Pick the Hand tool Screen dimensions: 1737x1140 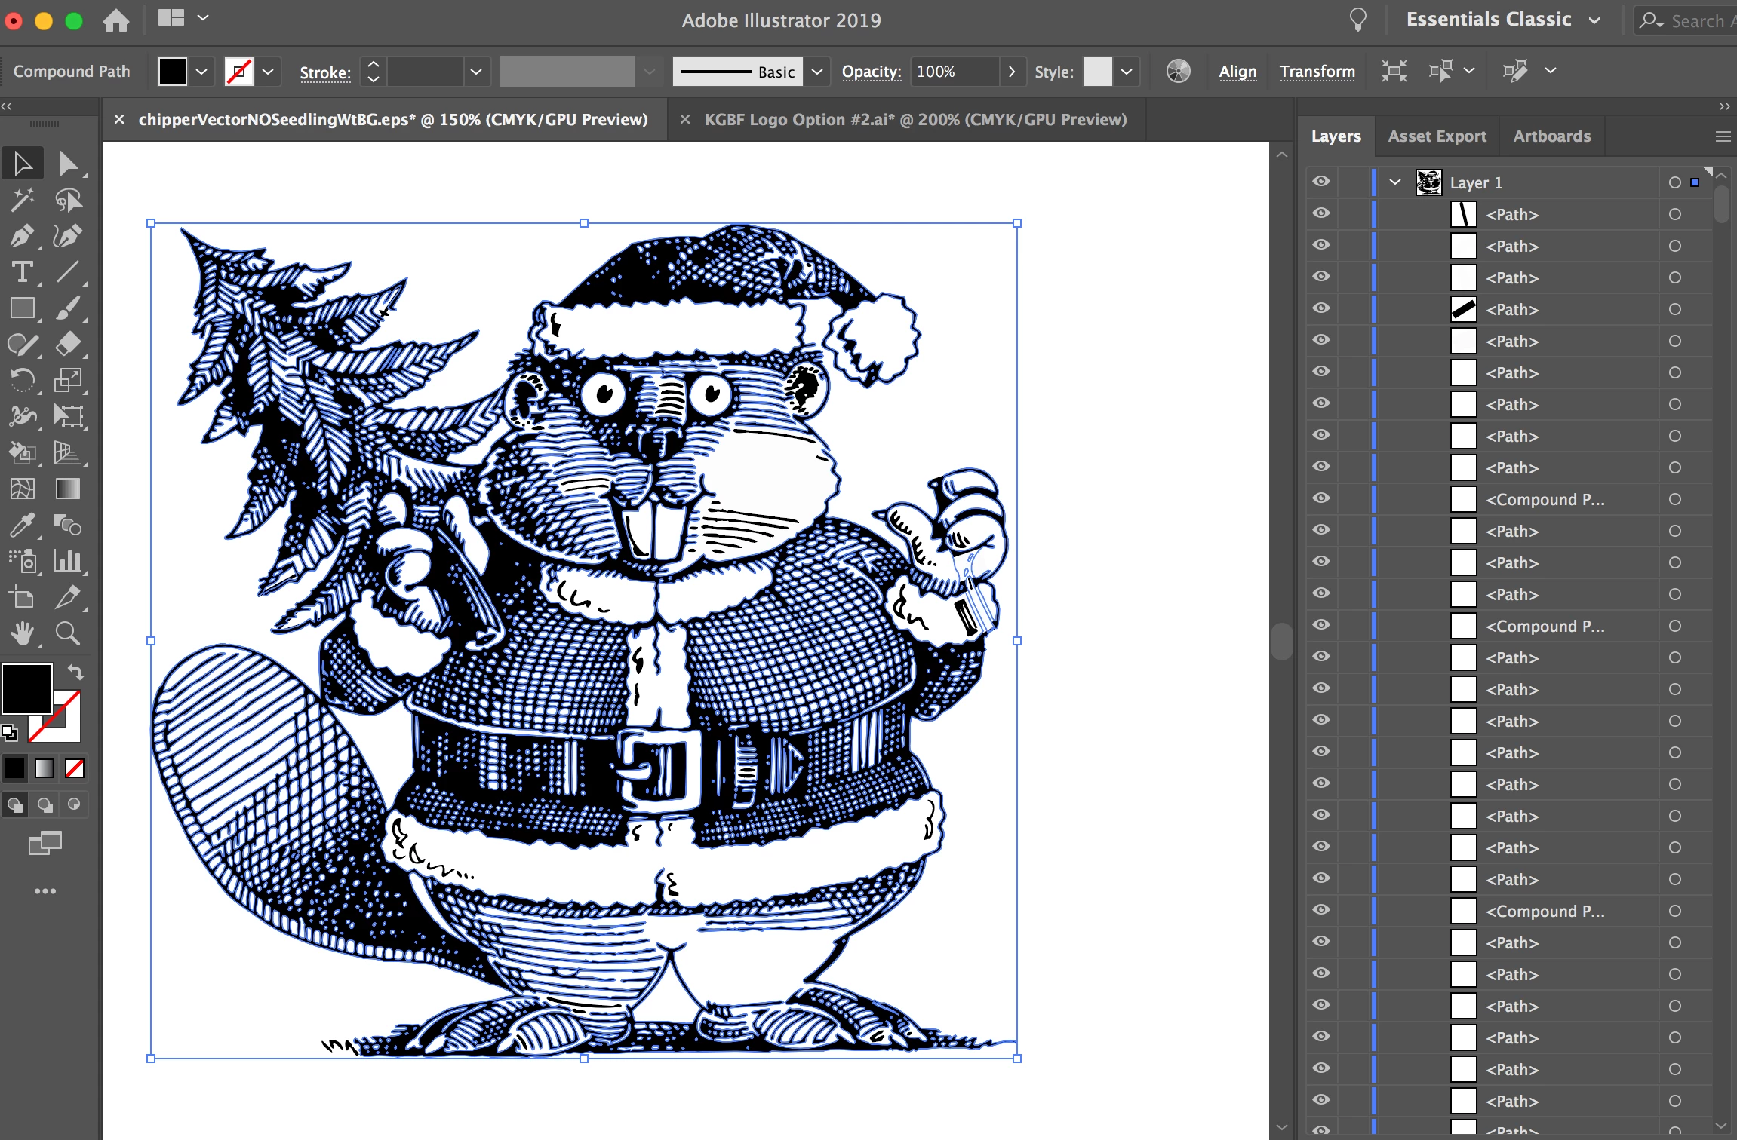click(22, 634)
